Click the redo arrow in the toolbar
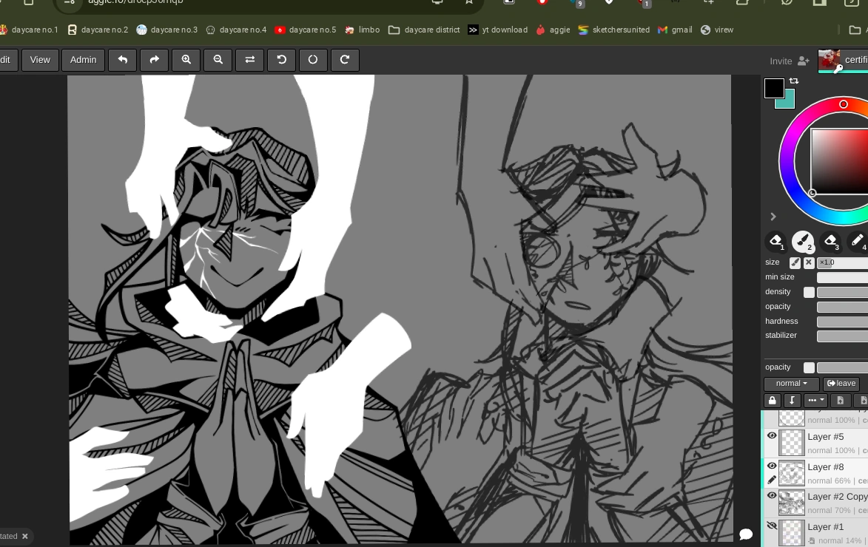 tap(155, 60)
